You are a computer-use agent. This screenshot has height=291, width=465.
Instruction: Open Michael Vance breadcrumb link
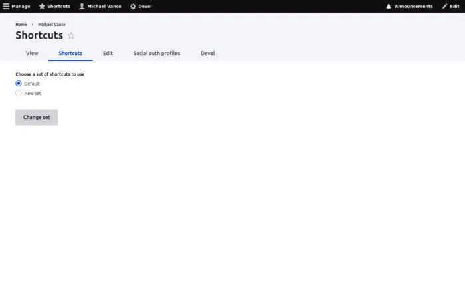(52, 25)
